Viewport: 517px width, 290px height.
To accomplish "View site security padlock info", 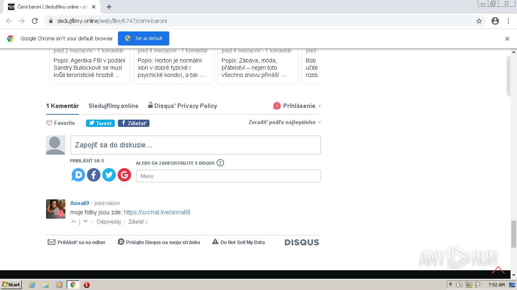I will [51, 21].
